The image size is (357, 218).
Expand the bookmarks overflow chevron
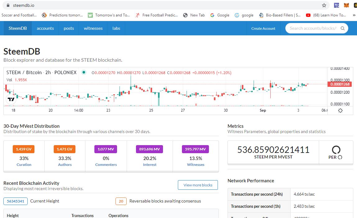354,15
